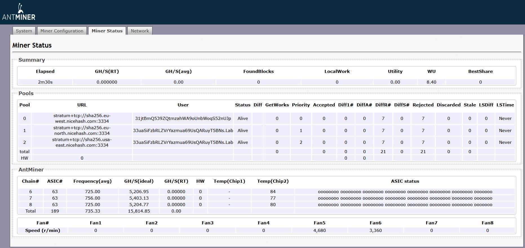The width and height of the screenshot is (525, 248).
Task: Click chain 6 ASIC status string
Action: pyautogui.click(x=405, y=192)
